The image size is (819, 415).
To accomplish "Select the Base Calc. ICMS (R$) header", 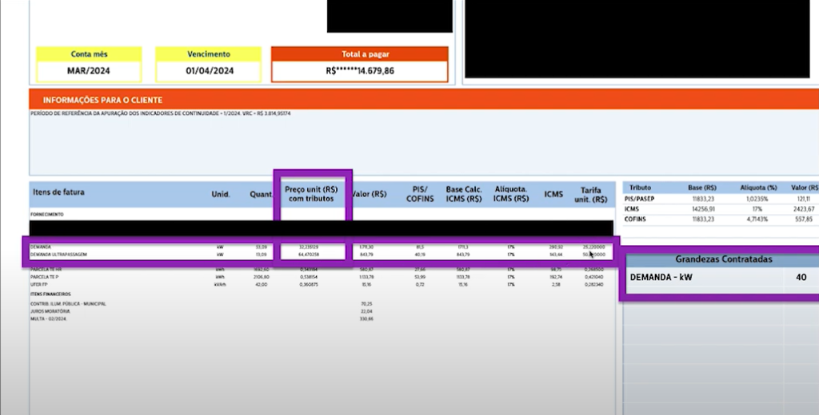I will click(x=464, y=194).
